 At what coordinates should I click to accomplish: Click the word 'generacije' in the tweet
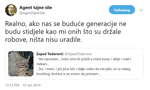click(101, 24)
